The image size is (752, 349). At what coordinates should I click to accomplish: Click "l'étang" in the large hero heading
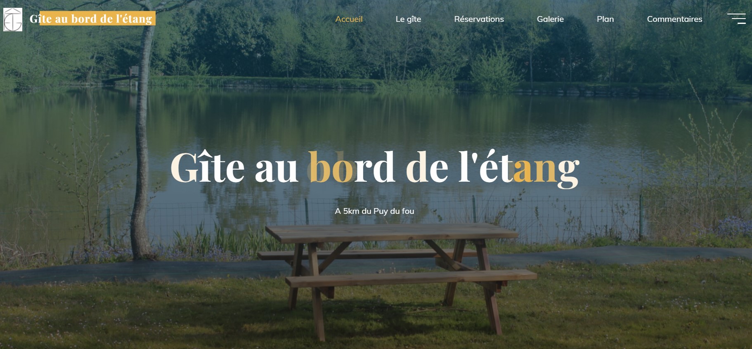519,168
